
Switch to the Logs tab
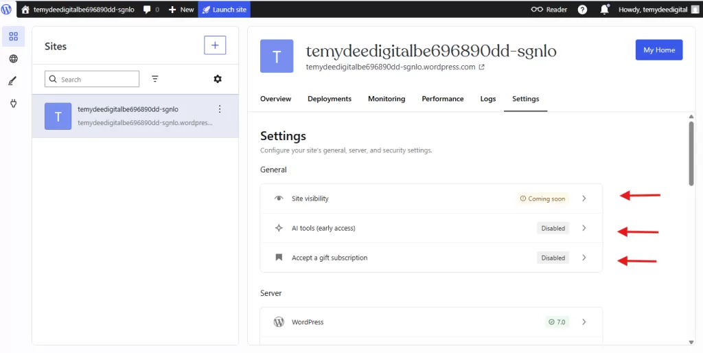point(488,99)
